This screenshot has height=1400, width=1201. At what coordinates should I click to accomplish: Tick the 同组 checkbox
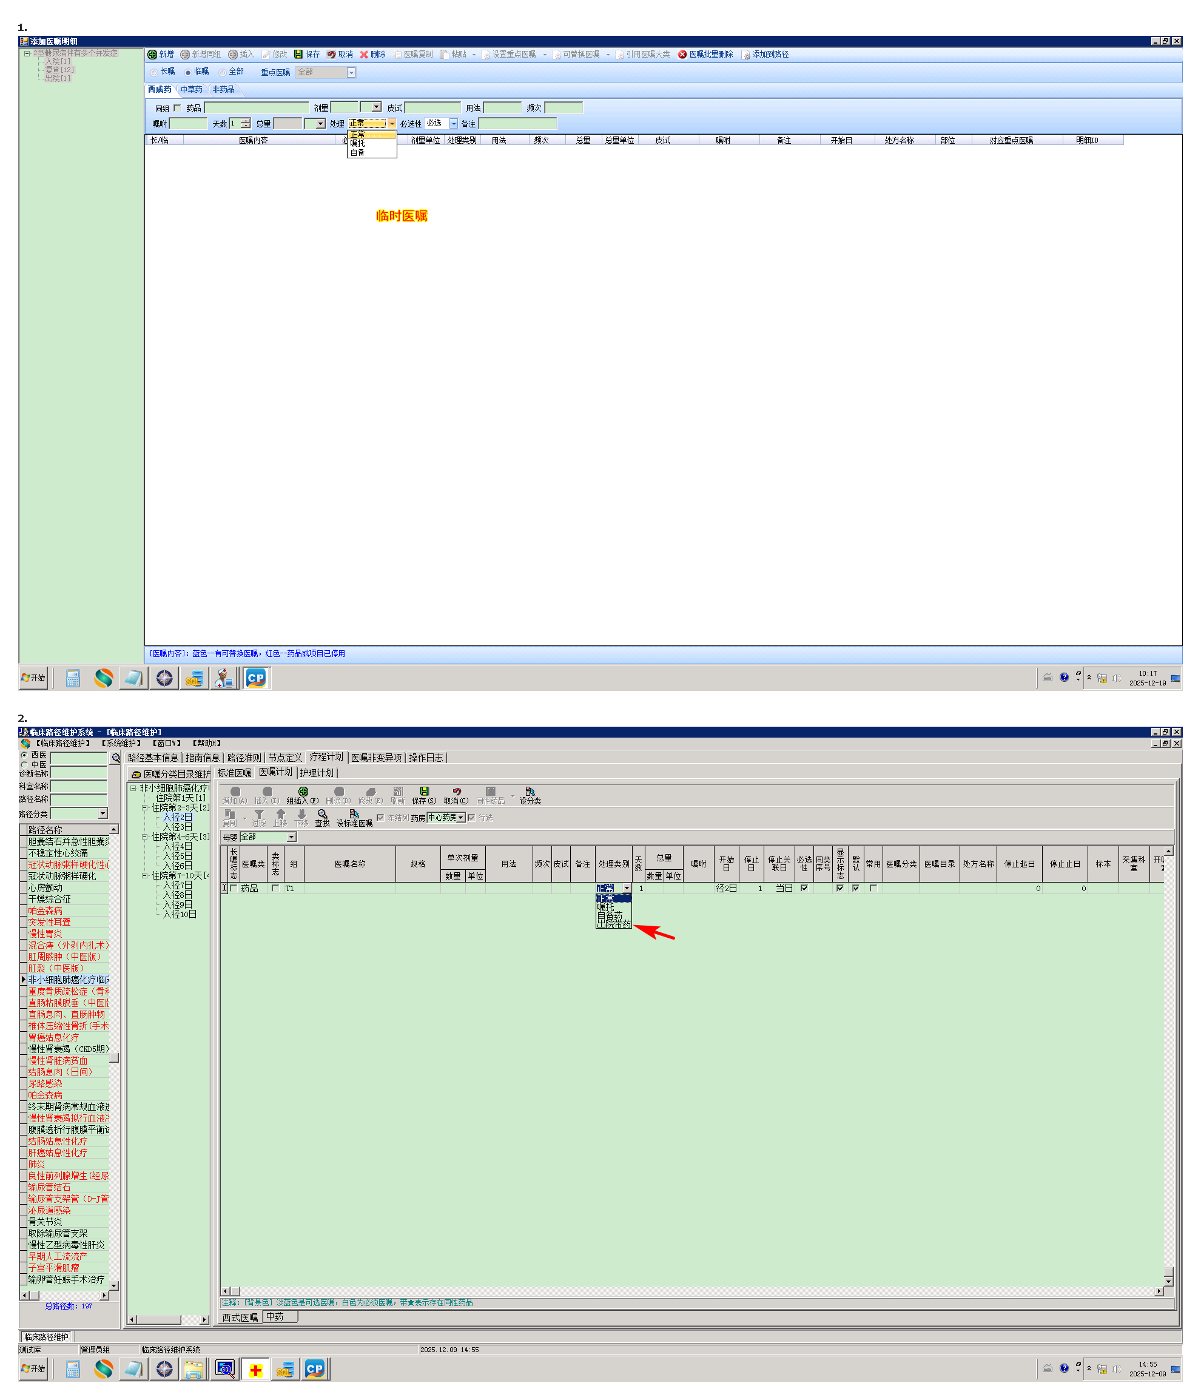[177, 108]
